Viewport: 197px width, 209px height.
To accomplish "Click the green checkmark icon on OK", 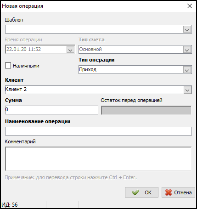I will tap(135, 192).
